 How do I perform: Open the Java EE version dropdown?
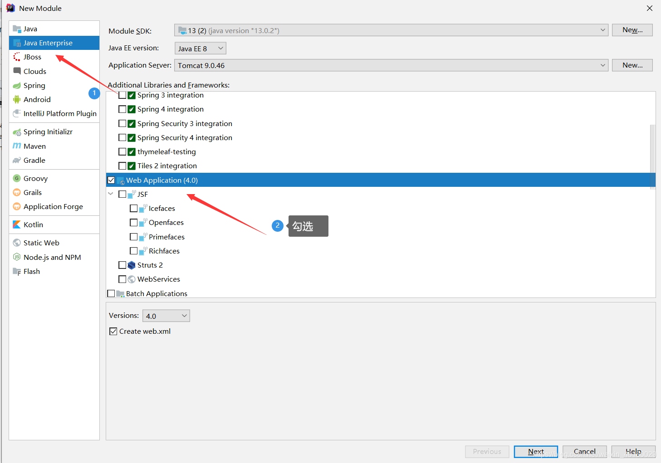point(200,48)
